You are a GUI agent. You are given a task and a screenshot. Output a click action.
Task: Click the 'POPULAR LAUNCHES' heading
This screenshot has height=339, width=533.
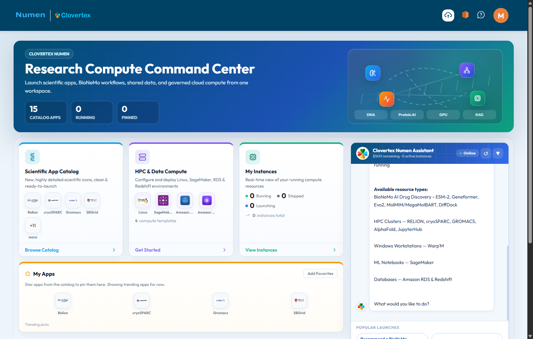[x=378, y=328]
